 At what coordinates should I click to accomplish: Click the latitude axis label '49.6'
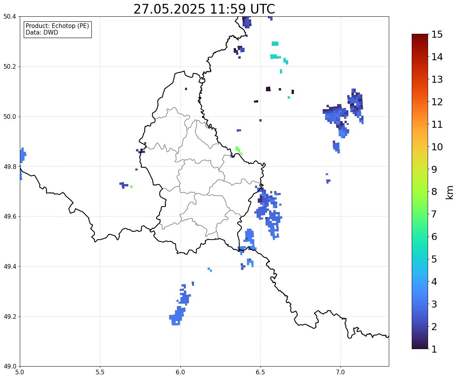coord(10,216)
